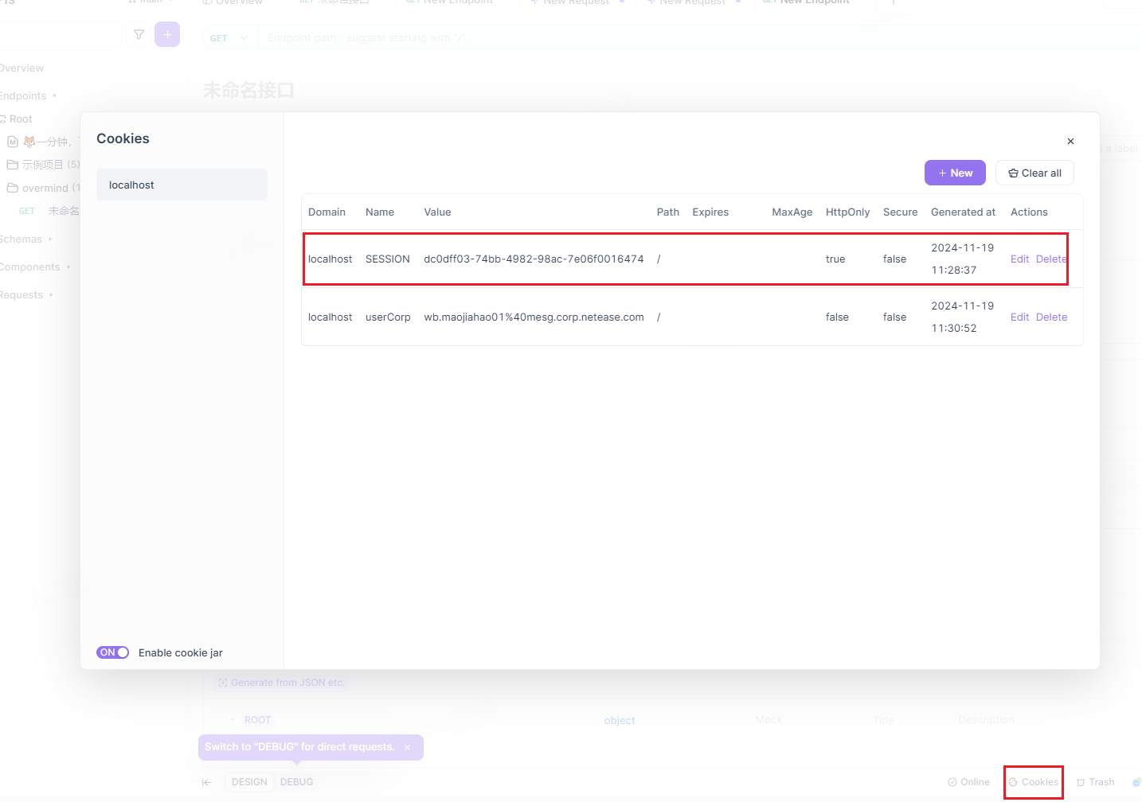
Task: Click the Domain column header
Action: click(x=327, y=212)
